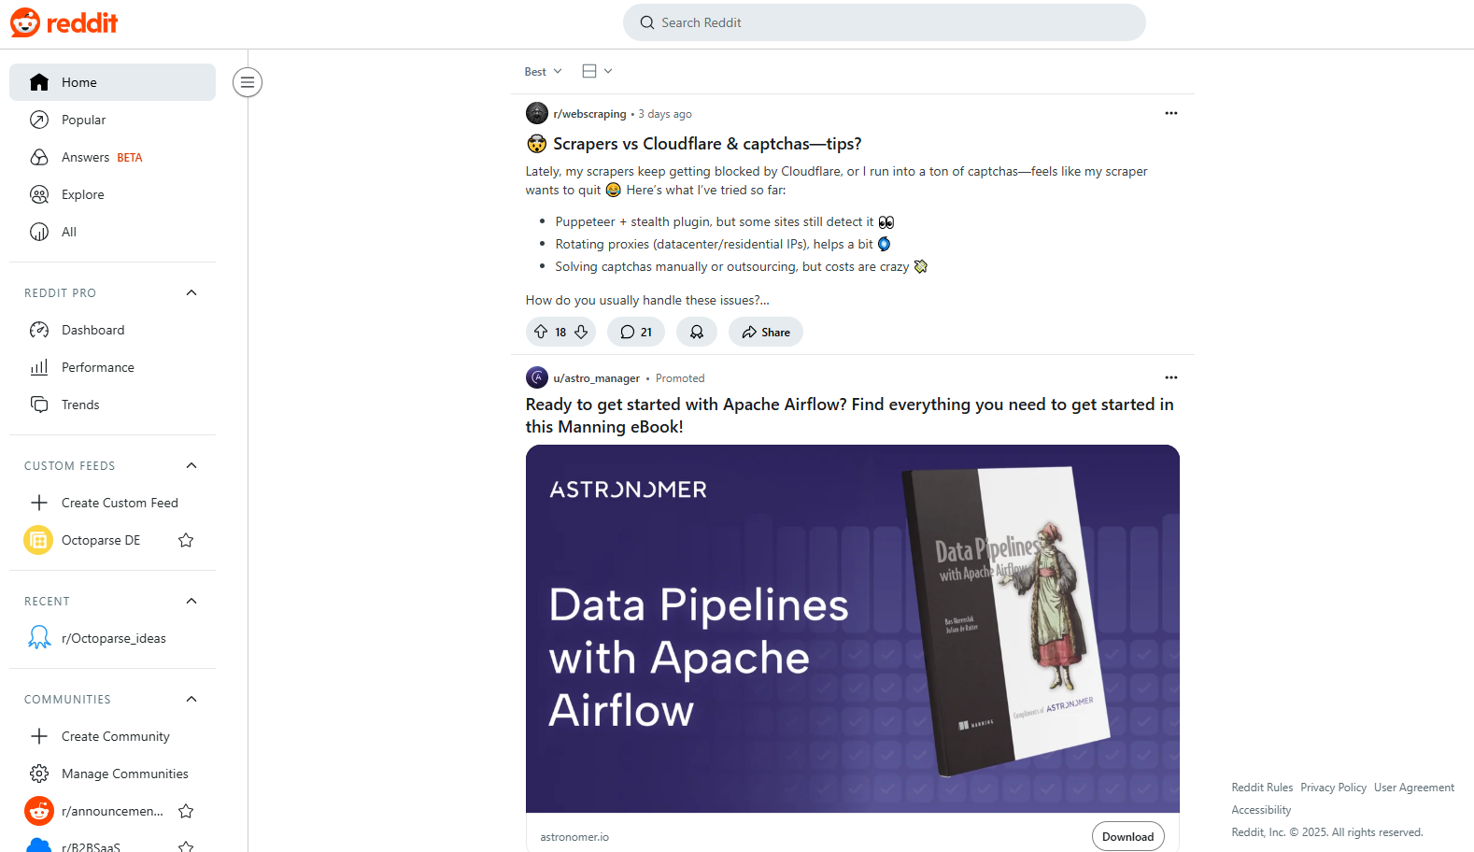Collapse the Reddit Pro section
The height and width of the screenshot is (852, 1474).
tap(191, 292)
